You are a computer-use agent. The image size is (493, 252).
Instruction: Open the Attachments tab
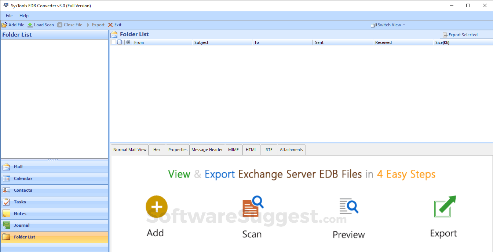tap(292, 150)
